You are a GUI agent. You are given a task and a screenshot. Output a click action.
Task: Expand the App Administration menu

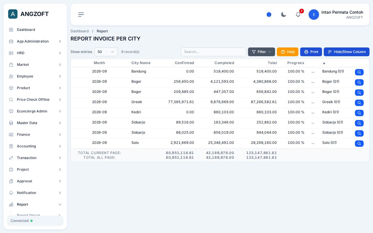[x=35, y=41]
